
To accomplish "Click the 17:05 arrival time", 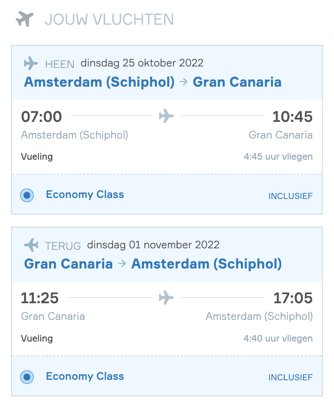I will (293, 298).
